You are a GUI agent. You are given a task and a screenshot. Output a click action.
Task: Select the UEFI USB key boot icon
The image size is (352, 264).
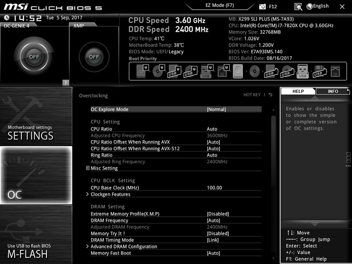click(206, 71)
